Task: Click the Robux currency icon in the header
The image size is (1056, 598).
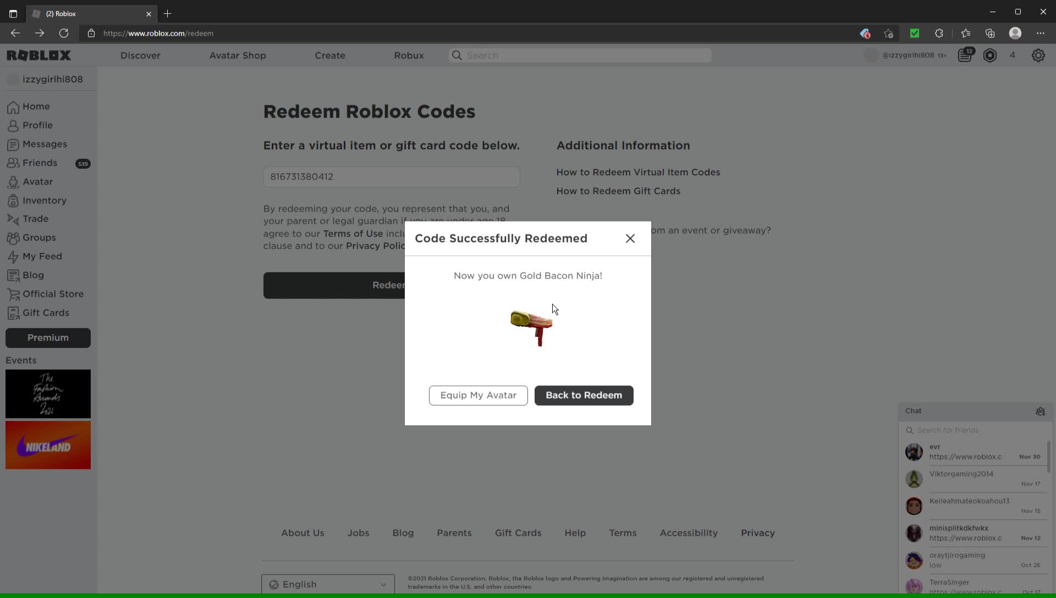Action: (990, 55)
